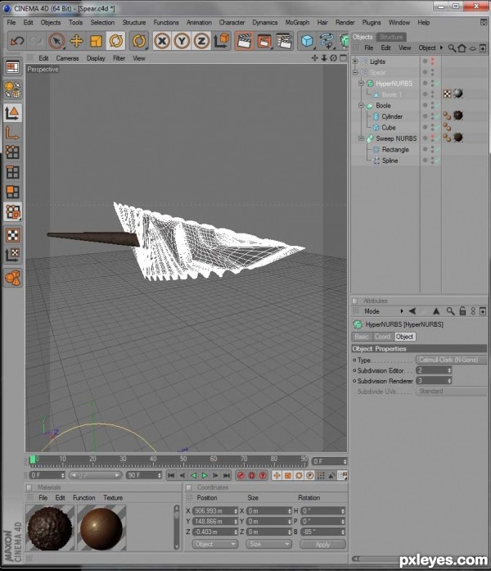Image resolution: width=491 pixels, height=571 pixels.
Task: Open the File menu
Action: [x=11, y=23]
